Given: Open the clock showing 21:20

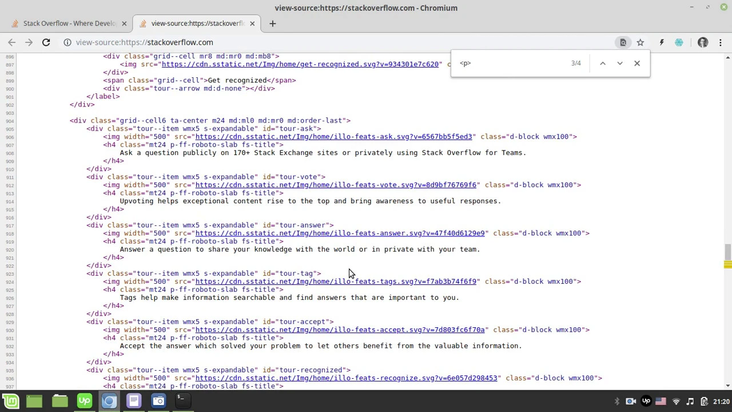Looking at the screenshot, I should 721,402.
